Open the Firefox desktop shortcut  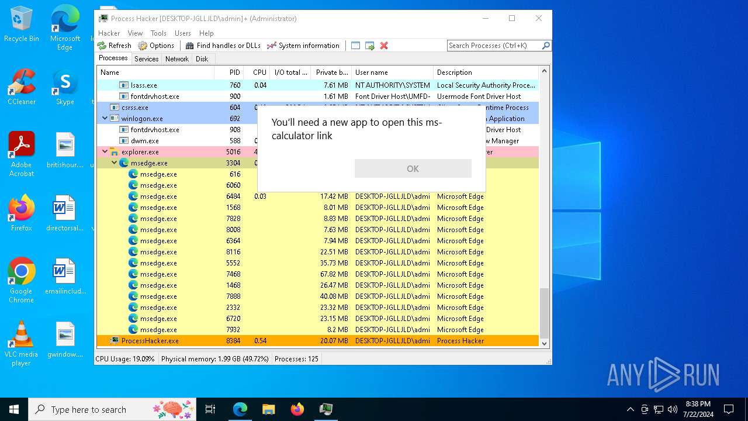[x=22, y=213]
